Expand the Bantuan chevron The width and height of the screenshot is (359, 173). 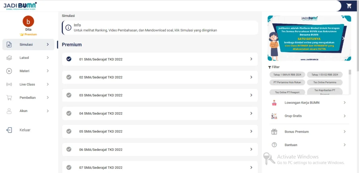click(344, 145)
